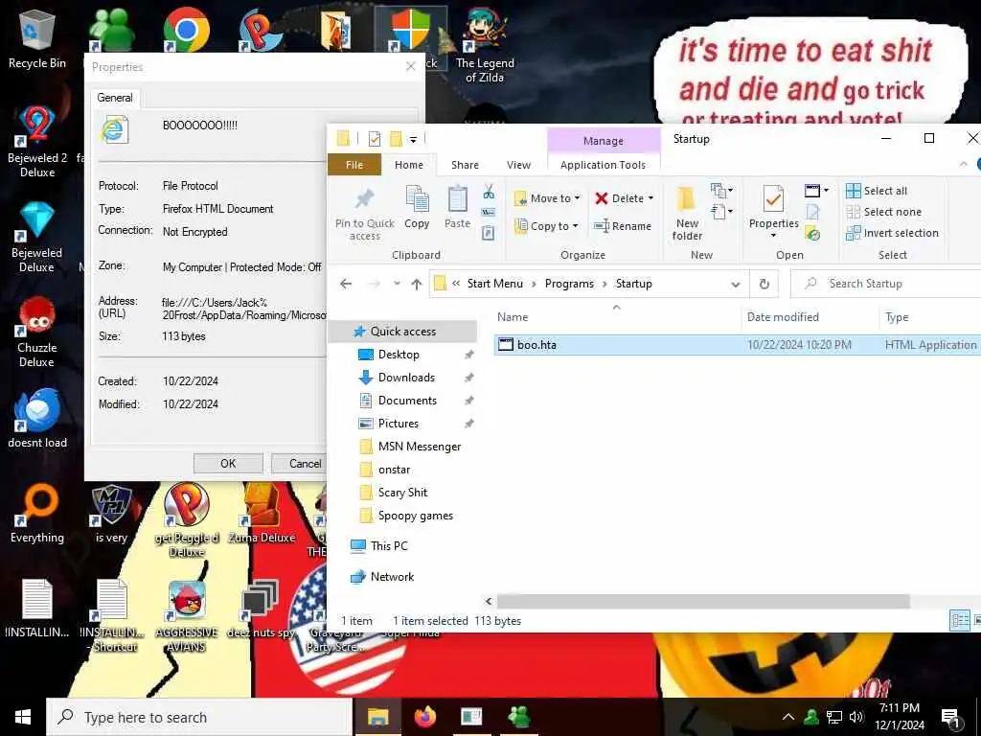This screenshot has width=981, height=736.
Task: Open Downloads in Quick access
Action: pyautogui.click(x=406, y=378)
